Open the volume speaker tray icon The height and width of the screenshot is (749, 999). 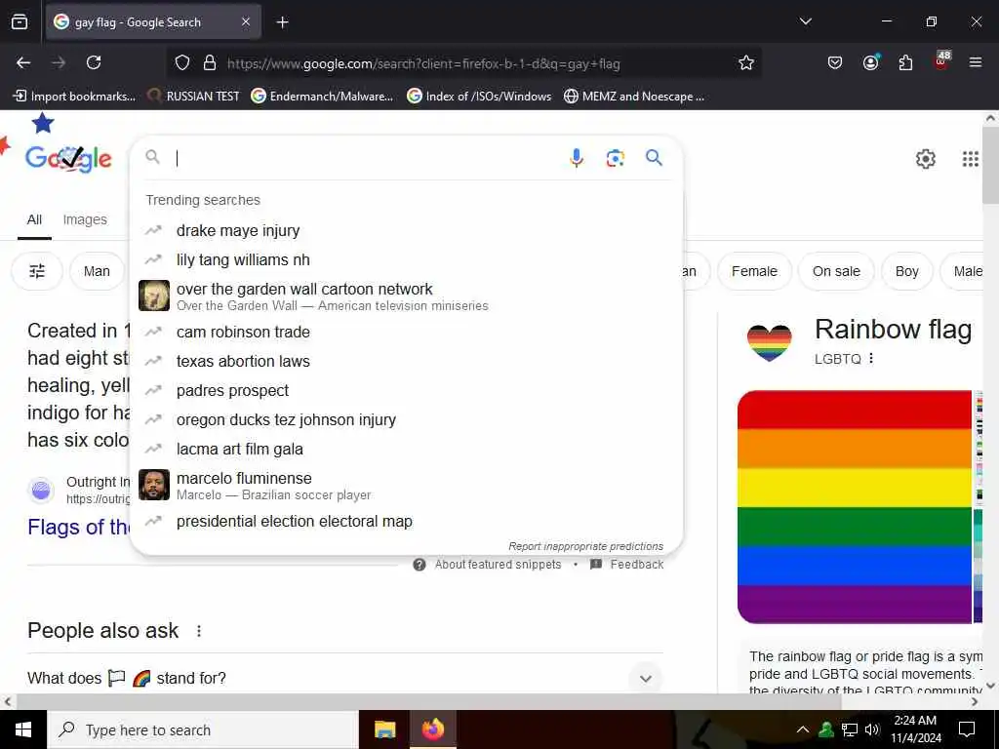872,729
